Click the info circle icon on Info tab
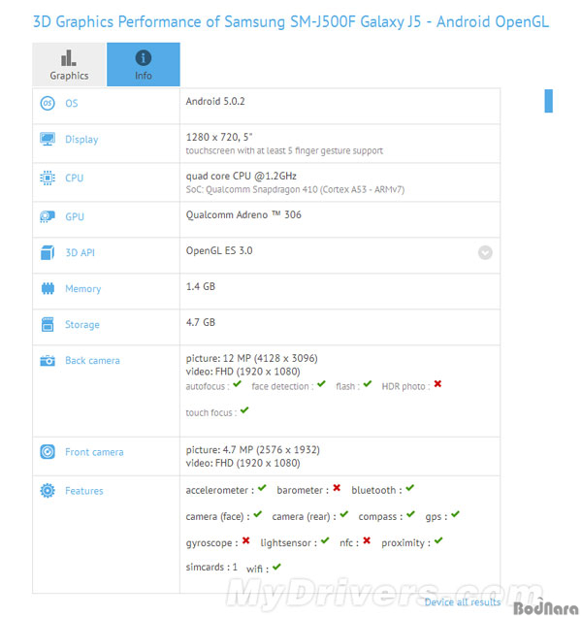 pyautogui.click(x=144, y=58)
